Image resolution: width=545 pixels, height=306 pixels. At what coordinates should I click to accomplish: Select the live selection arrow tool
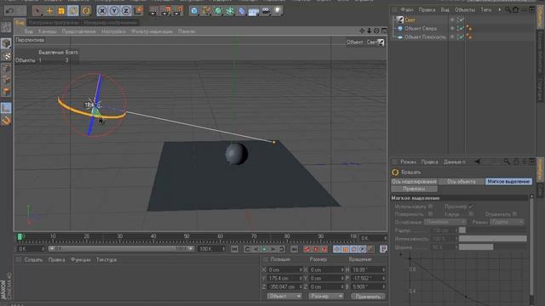click(x=37, y=11)
